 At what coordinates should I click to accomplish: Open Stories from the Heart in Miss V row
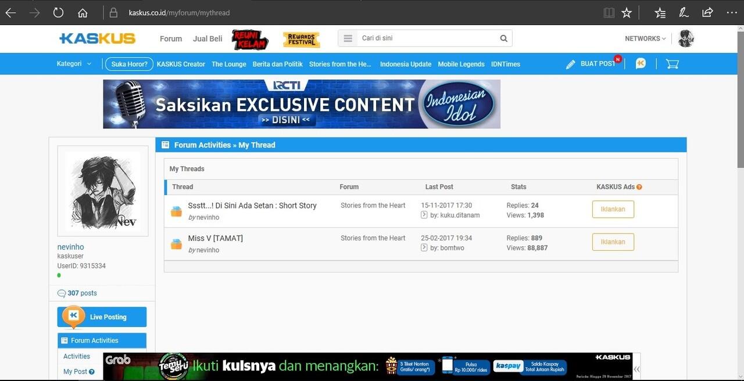373,238
